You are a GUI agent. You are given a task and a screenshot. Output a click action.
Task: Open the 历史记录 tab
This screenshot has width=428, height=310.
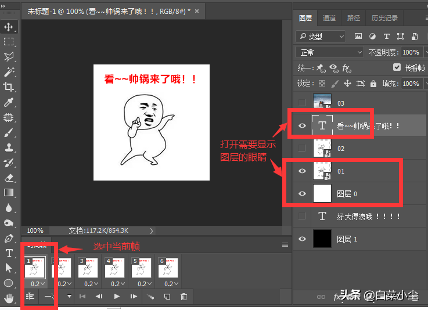click(x=384, y=18)
